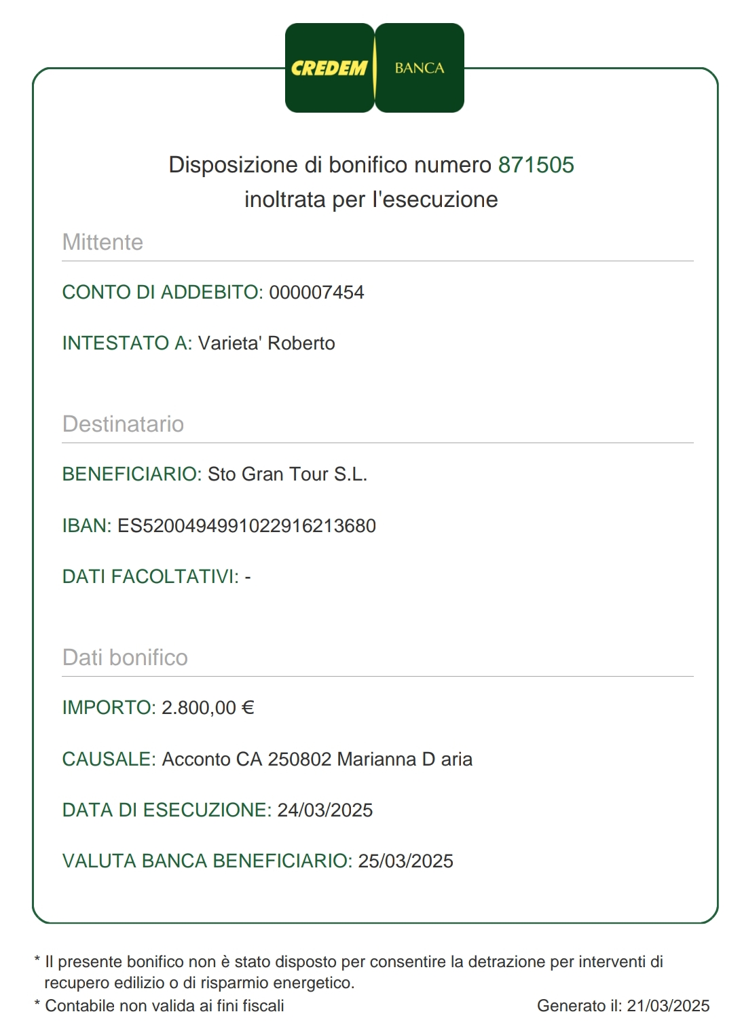Click the Mittente section heading

pyautogui.click(x=103, y=242)
